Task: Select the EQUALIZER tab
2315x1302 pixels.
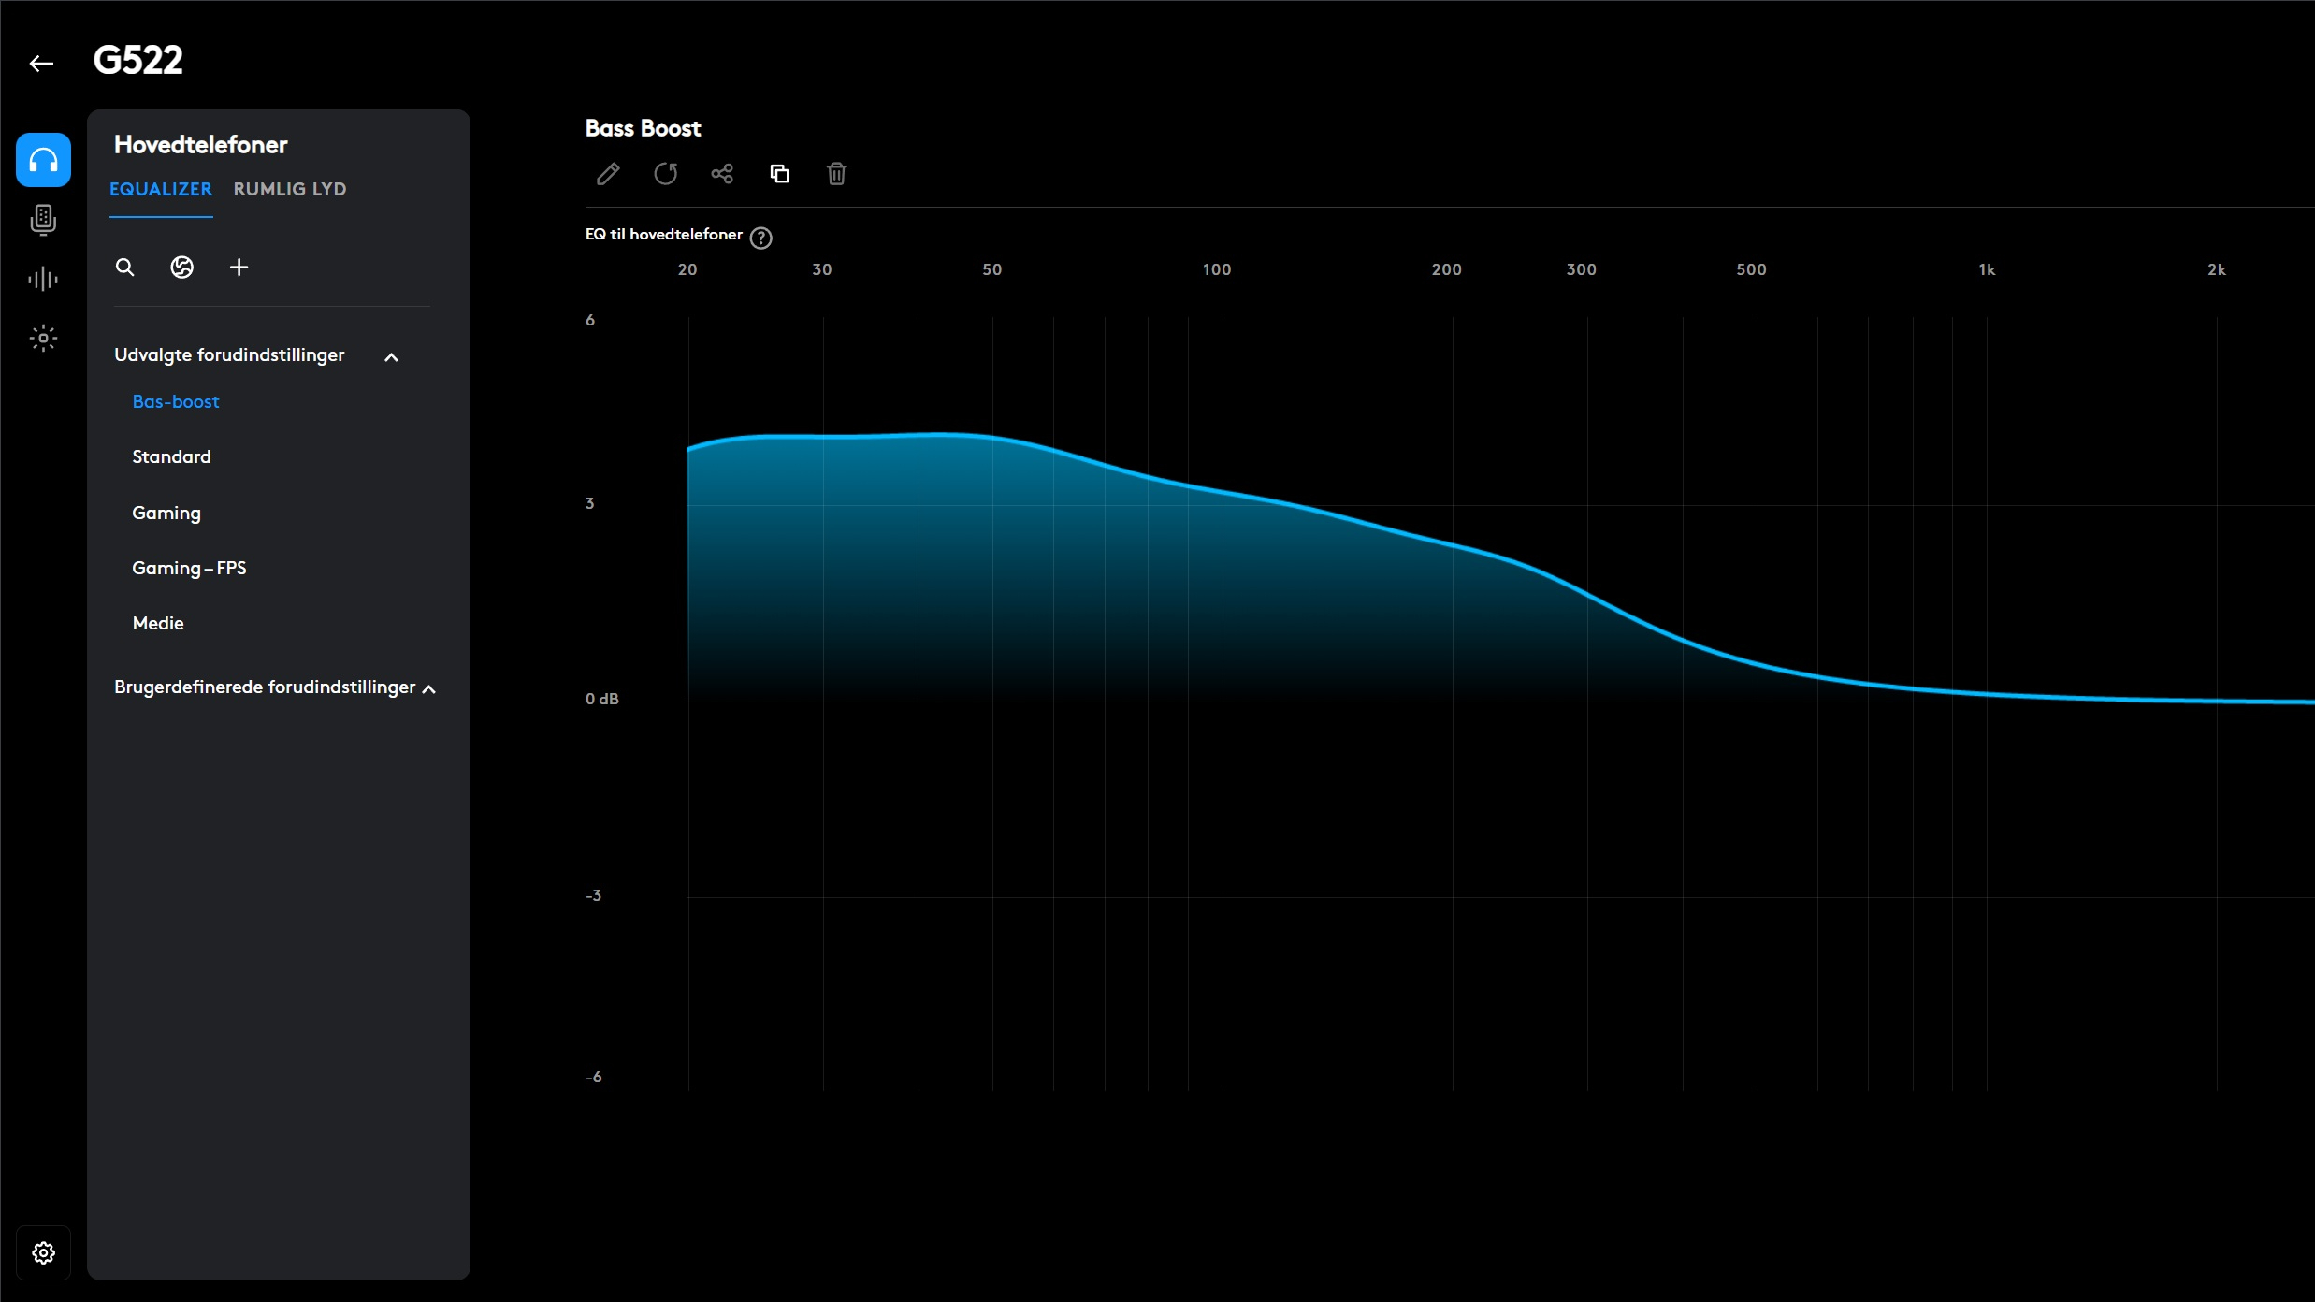Action: 160,189
